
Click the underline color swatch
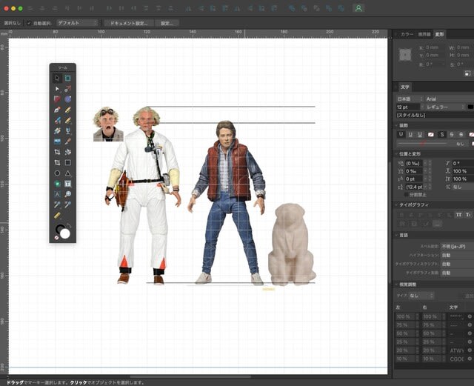pos(431,134)
